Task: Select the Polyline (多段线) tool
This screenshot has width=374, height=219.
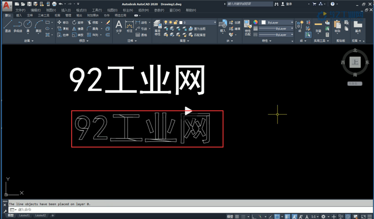Action: pyautogui.click(x=17, y=26)
